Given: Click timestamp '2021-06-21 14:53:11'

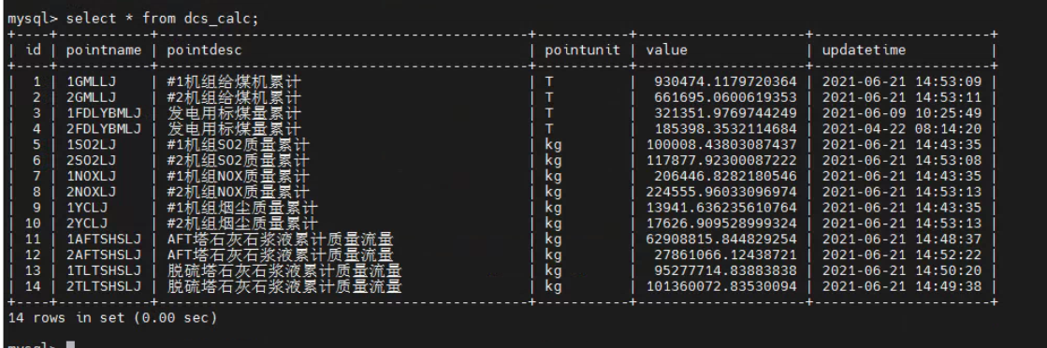Looking at the screenshot, I should point(901,98).
